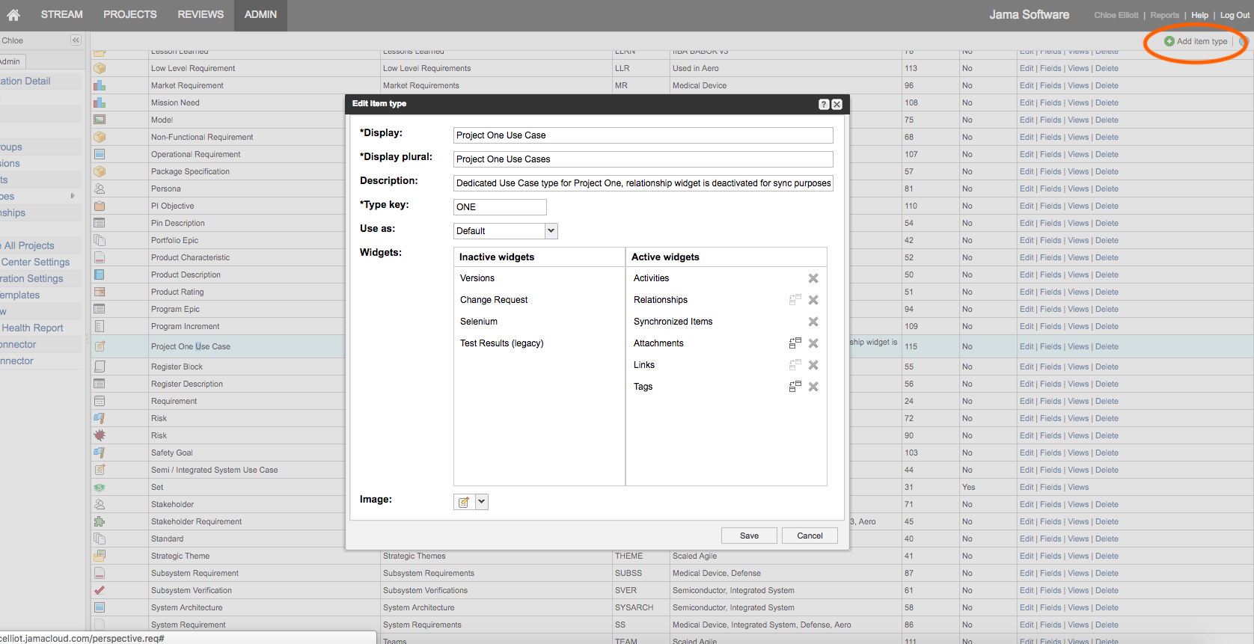Select Test Results (legacy) inactive widget
The width and height of the screenshot is (1254, 644).
click(502, 343)
